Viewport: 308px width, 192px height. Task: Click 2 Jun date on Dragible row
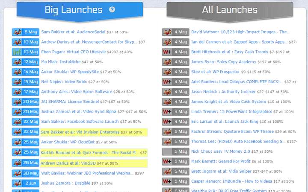[31, 183]
